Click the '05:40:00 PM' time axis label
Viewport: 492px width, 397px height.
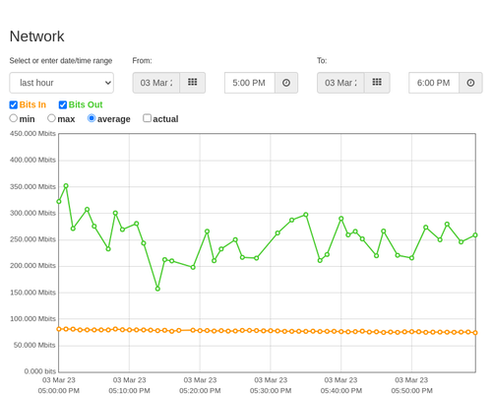pos(341,391)
